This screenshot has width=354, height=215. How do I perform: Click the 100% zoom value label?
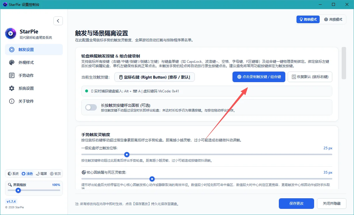(x=56, y=185)
